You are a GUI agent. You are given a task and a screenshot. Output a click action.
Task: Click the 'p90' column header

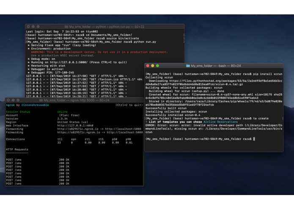(x=128, y=139)
